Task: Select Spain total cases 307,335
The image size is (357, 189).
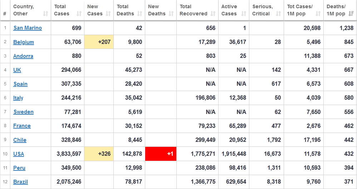Action: pyautogui.click(x=71, y=84)
